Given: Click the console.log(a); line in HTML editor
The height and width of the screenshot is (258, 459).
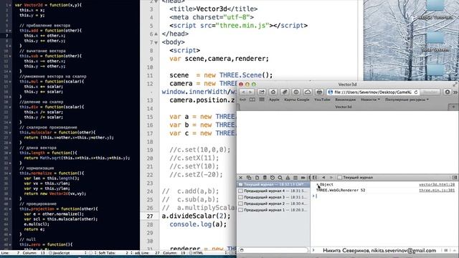Looking at the screenshot, I should 198,224.
